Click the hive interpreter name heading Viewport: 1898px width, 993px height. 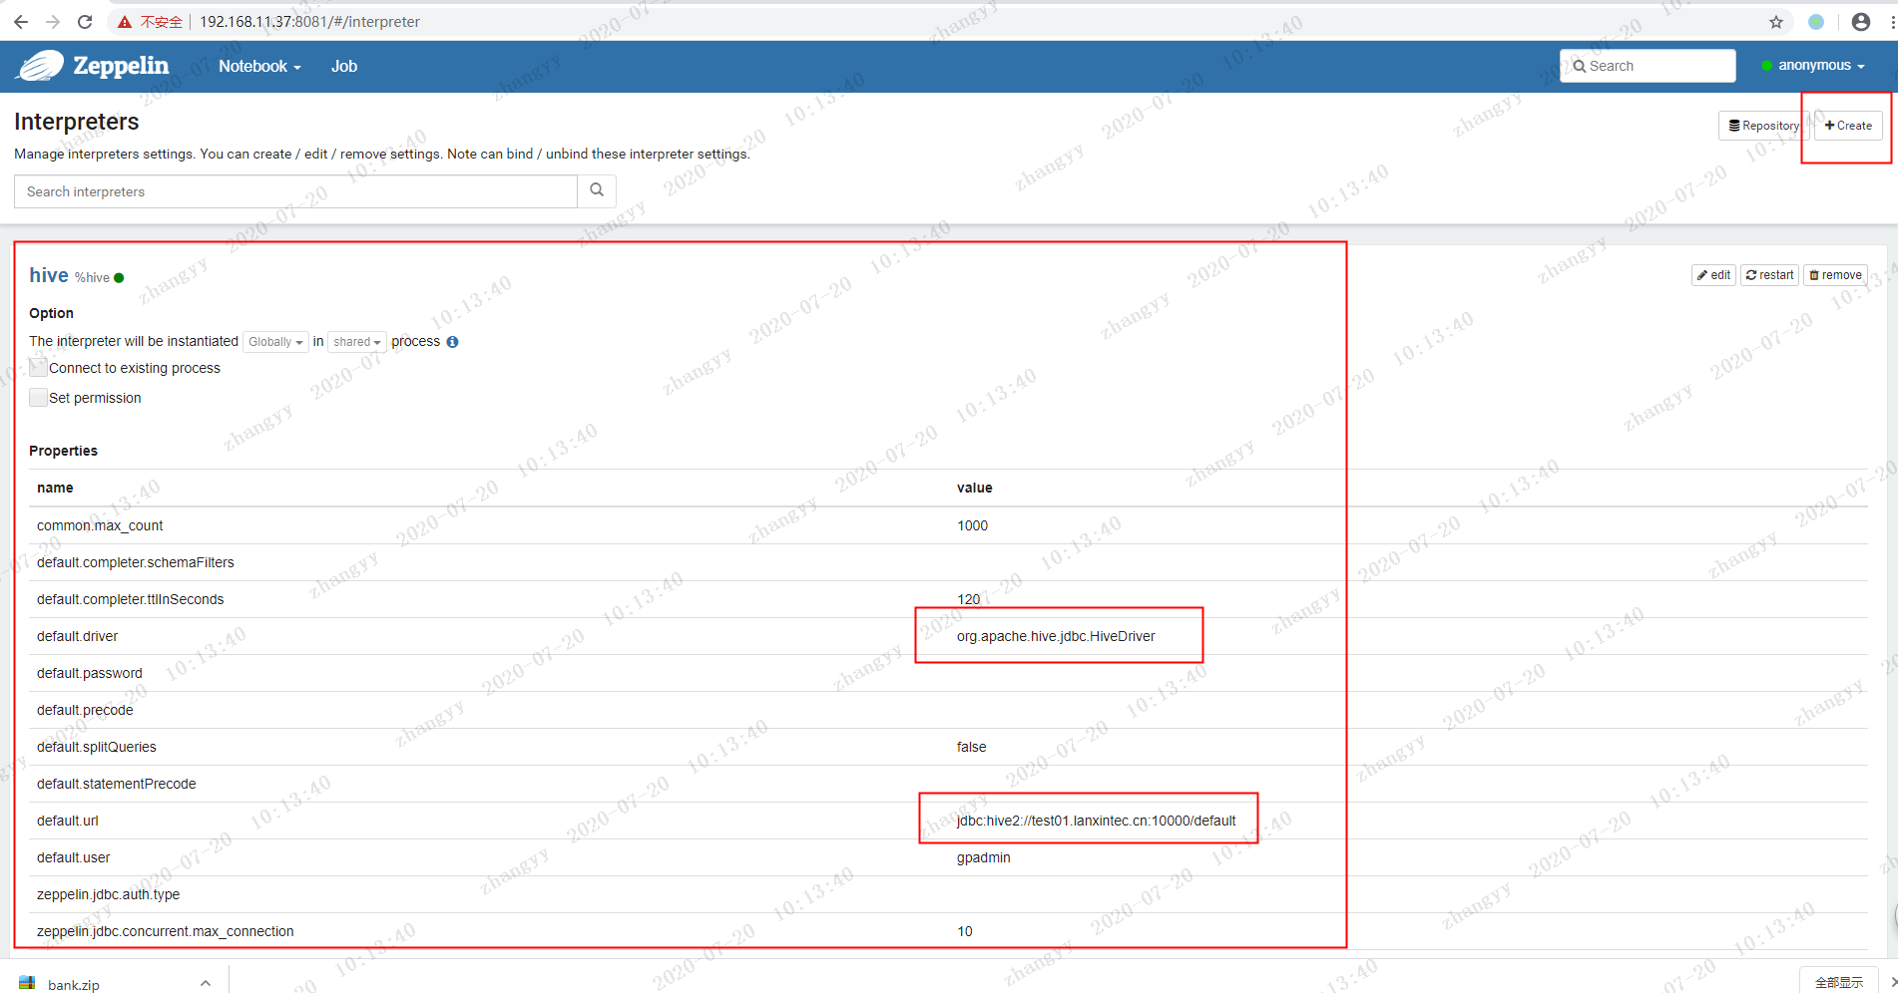pos(49,275)
